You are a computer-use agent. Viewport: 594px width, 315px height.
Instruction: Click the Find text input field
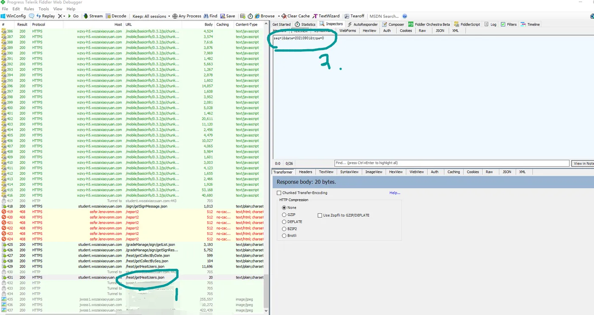pos(451,163)
